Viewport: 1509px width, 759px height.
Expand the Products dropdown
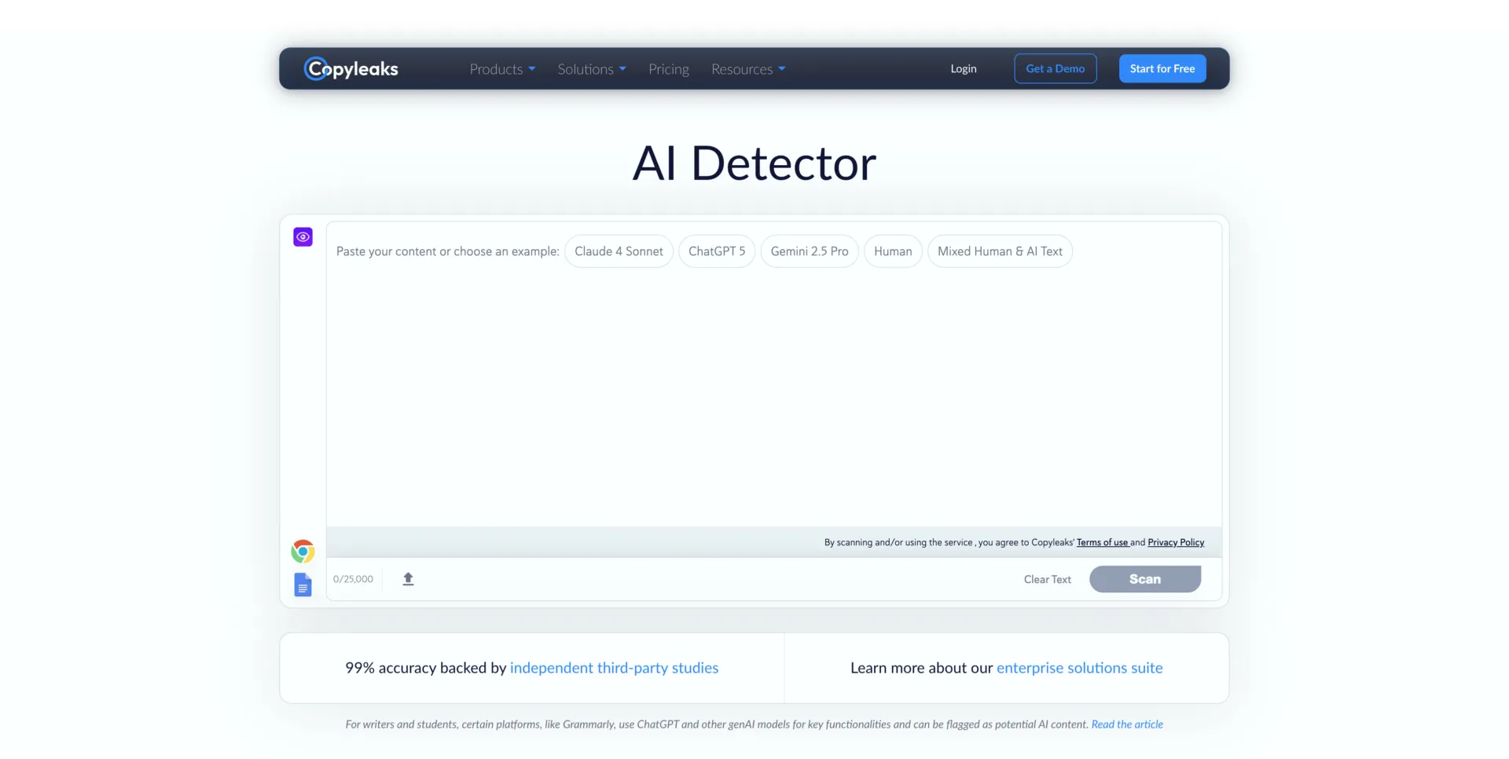click(x=501, y=69)
